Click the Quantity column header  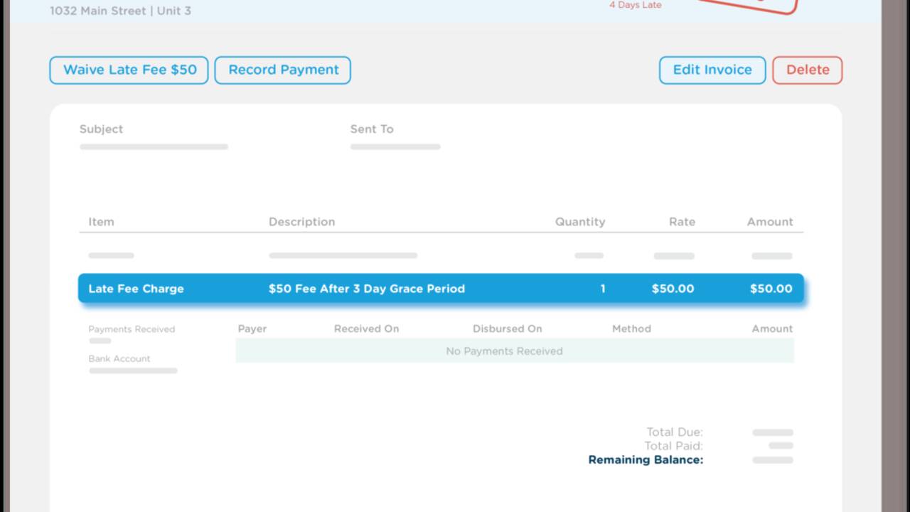pos(580,221)
